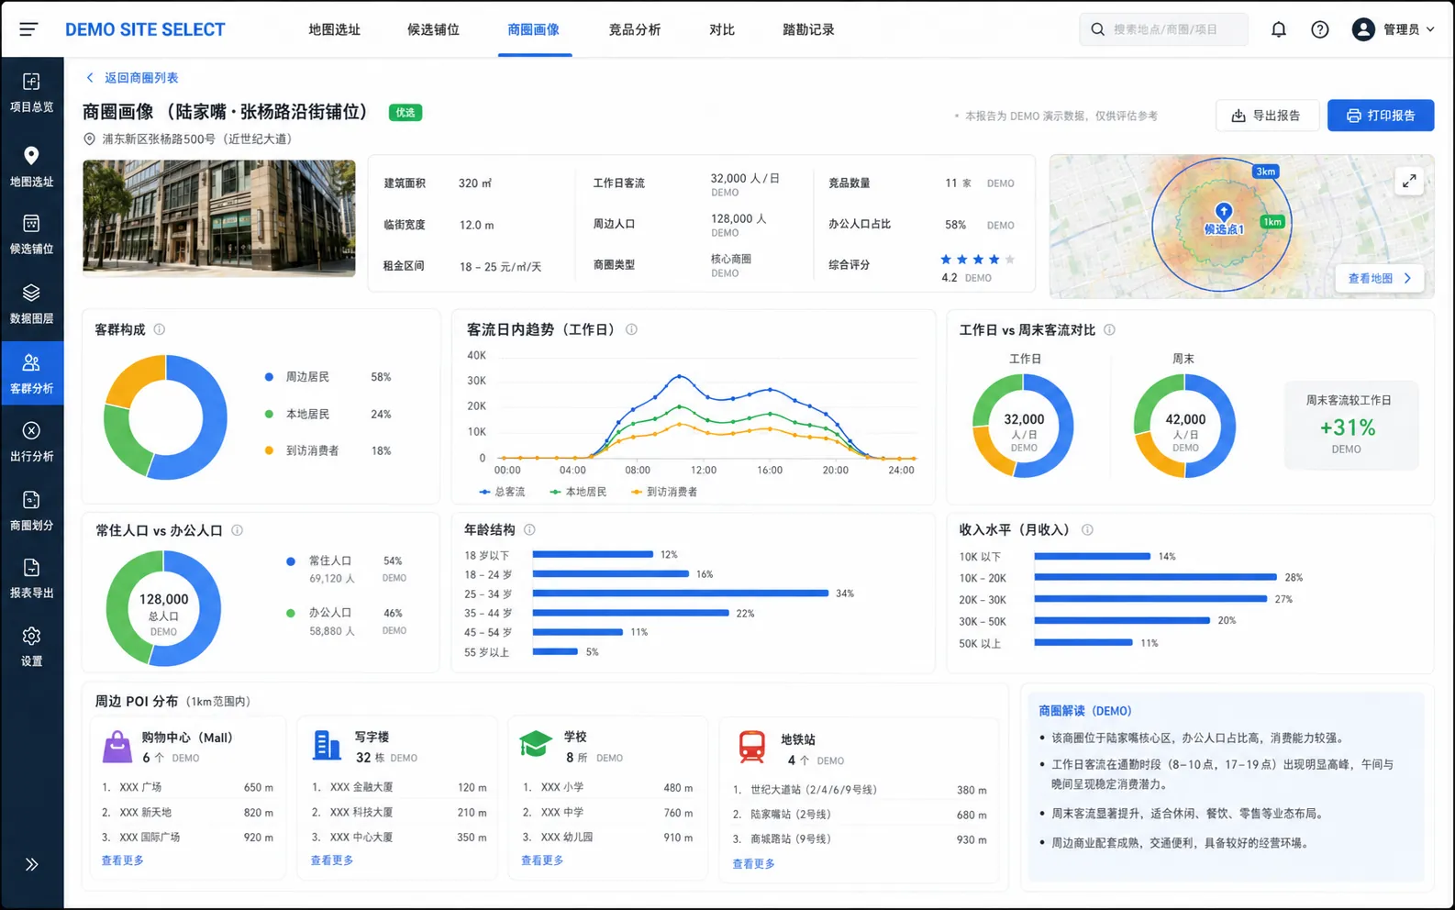Click 查看更多 under 购物中心
Screen dimensions: 1455x910
122,860
